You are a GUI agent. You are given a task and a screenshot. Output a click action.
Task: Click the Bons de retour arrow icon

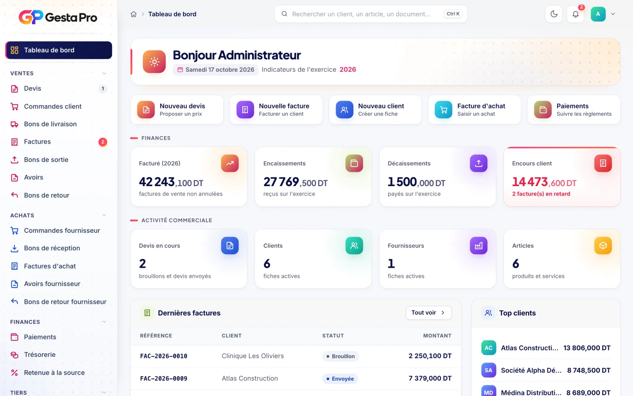(15, 195)
